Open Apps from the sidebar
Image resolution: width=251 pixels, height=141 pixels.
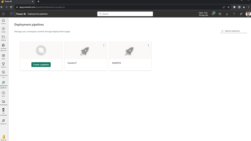click(x=3, y=57)
